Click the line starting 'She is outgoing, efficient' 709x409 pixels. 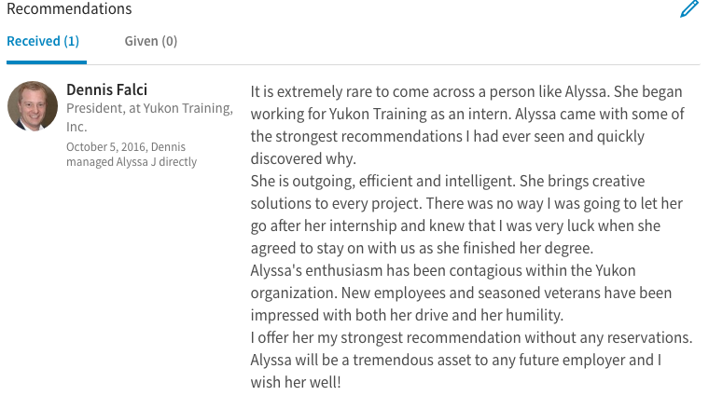(448, 181)
